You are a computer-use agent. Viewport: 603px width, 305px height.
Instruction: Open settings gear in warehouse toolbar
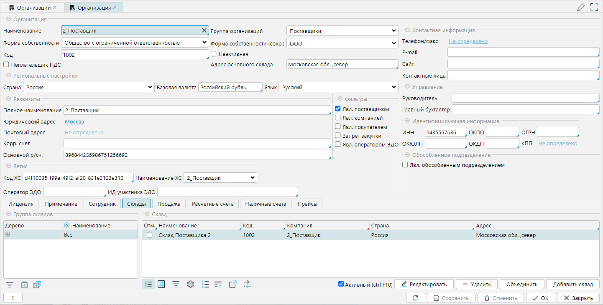pyautogui.click(x=191, y=284)
